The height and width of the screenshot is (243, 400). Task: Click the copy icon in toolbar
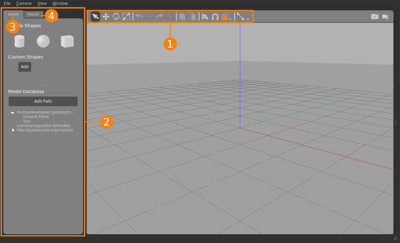tap(182, 17)
